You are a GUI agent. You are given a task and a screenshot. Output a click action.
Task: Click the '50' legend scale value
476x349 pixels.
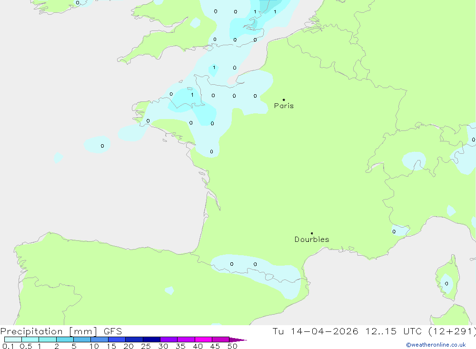click(232, 346)
